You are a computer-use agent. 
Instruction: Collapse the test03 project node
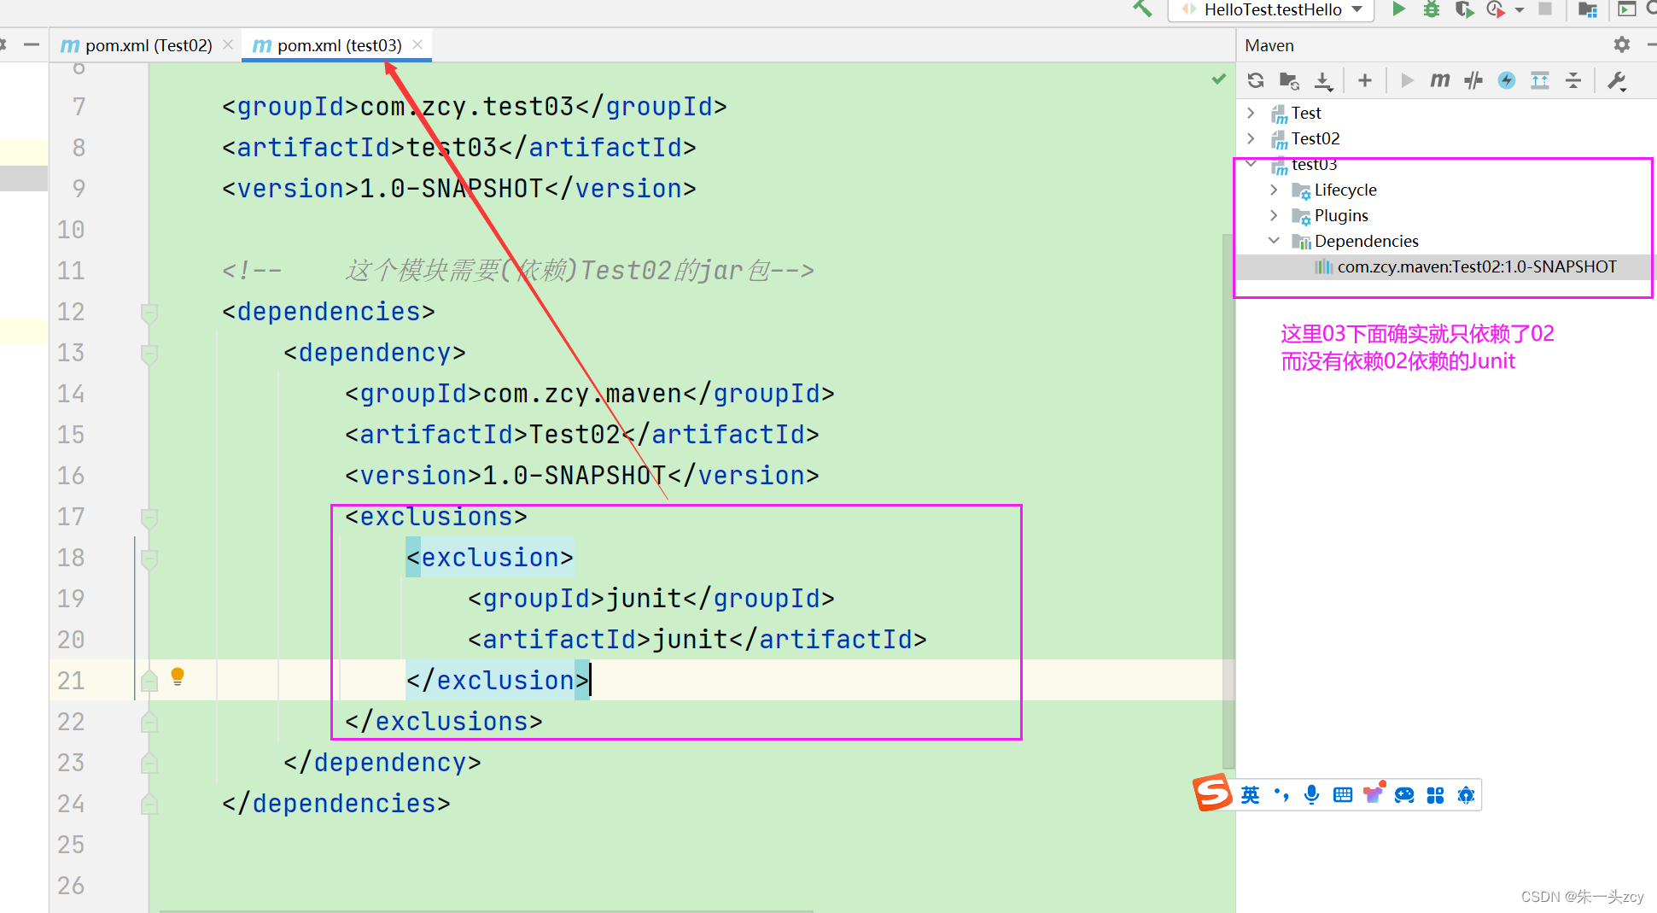pyautogui.click(x=1252, y=163)
